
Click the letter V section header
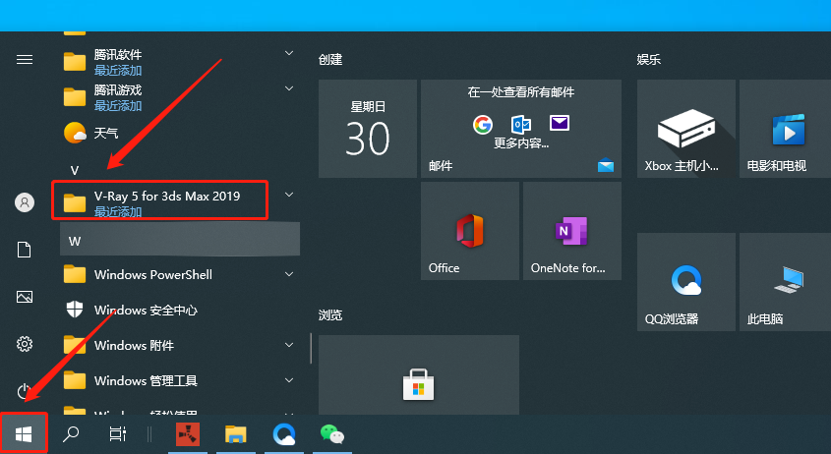pos(75,170)
